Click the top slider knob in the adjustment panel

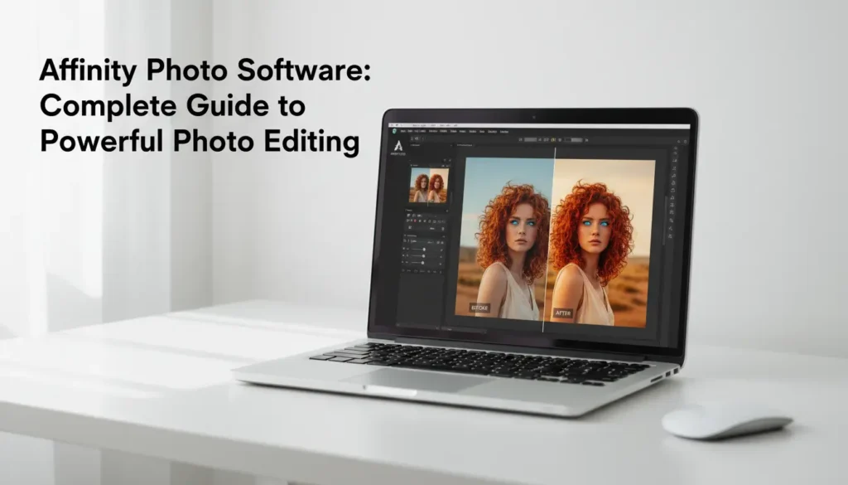tap(424, 250)
